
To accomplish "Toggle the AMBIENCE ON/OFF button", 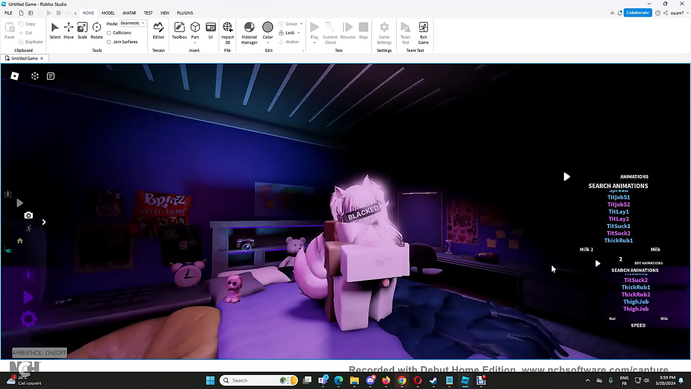I will pyautogui.click(x=39, y=353).
